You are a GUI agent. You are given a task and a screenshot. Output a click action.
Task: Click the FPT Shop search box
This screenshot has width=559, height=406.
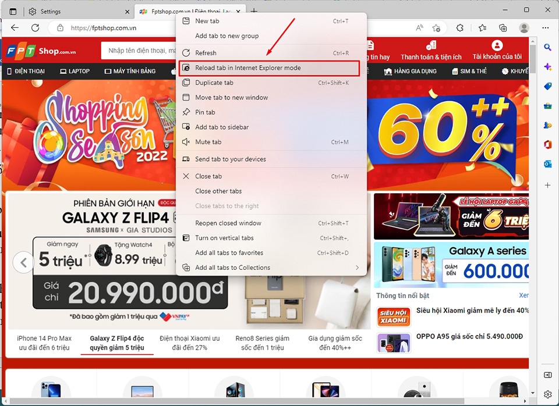coord(139,51)
